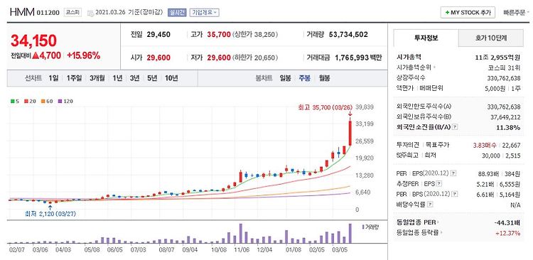Image resolution: width=533 pixels, height=260 pixels.
Task: Click the 거래량 value 53,734,502
Action: tap(348, 35)
